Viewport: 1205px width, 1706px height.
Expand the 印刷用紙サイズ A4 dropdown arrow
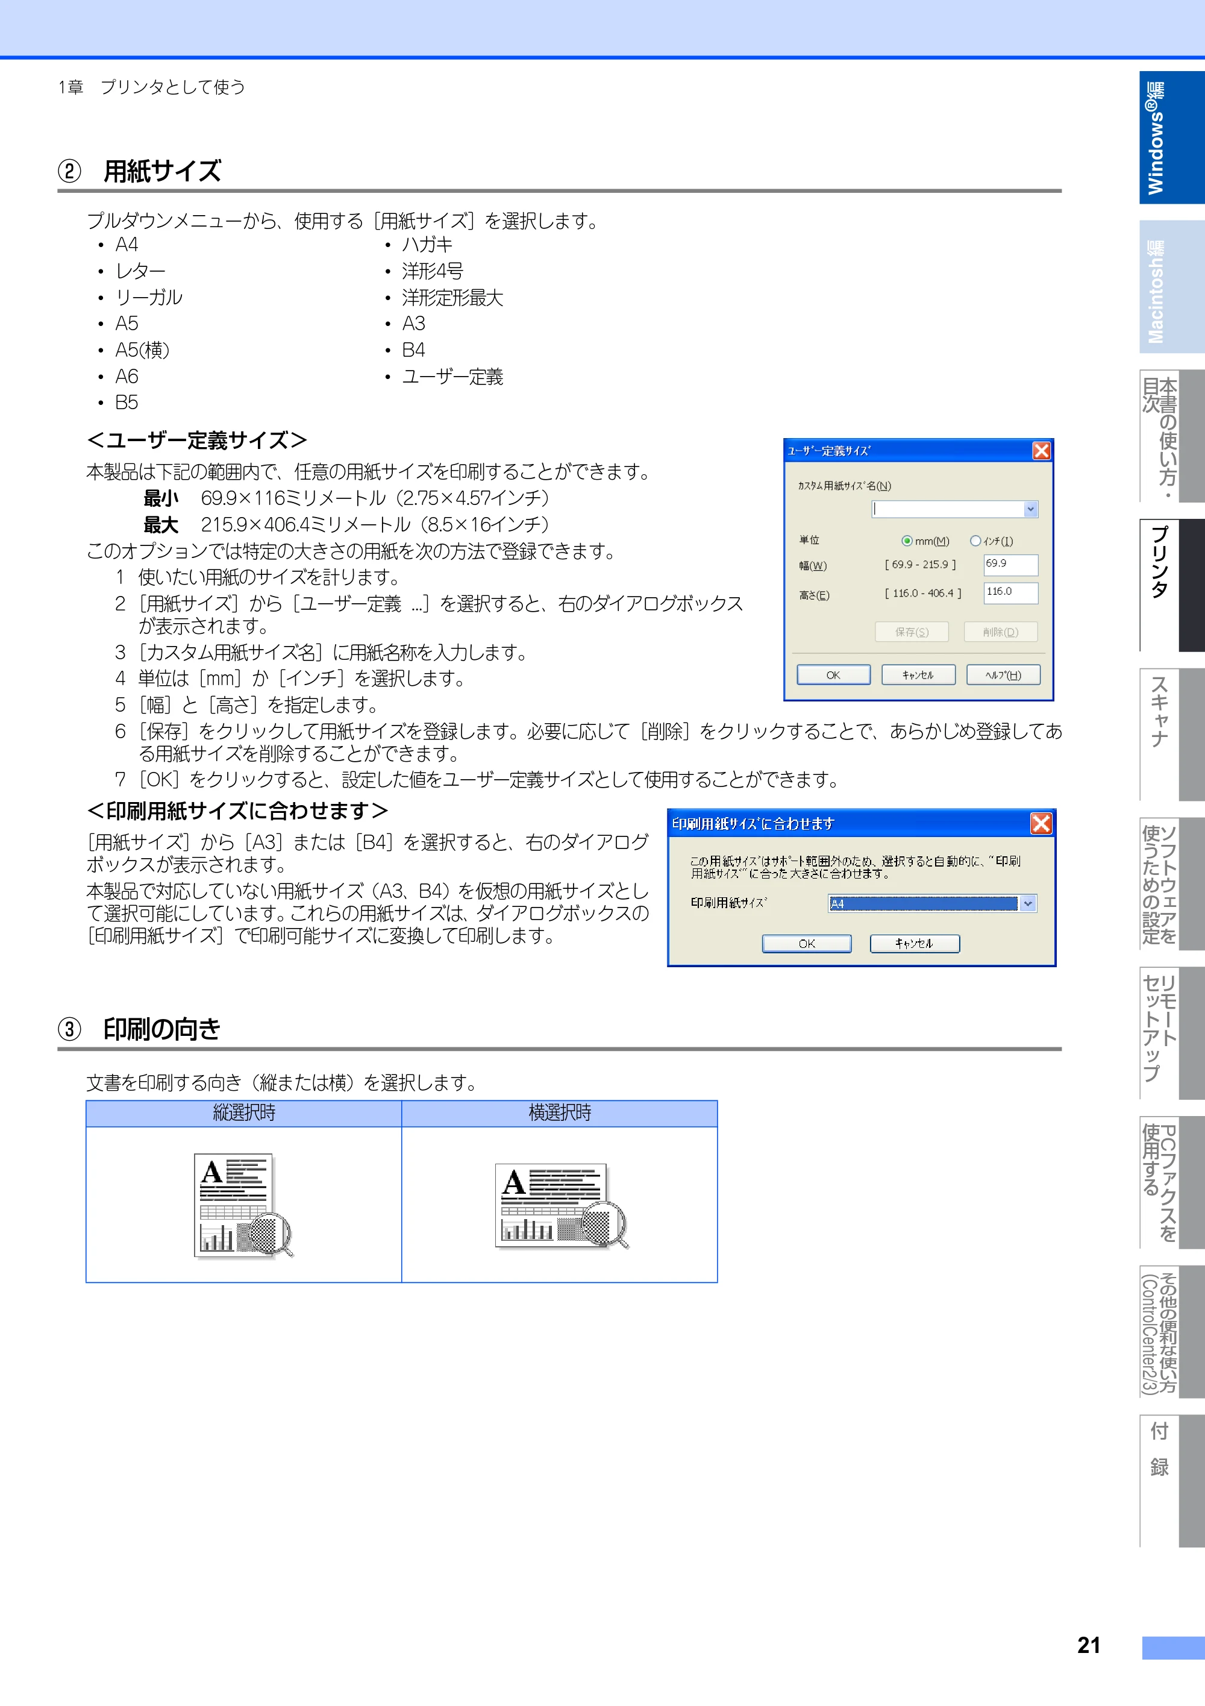click(1028, 903)
